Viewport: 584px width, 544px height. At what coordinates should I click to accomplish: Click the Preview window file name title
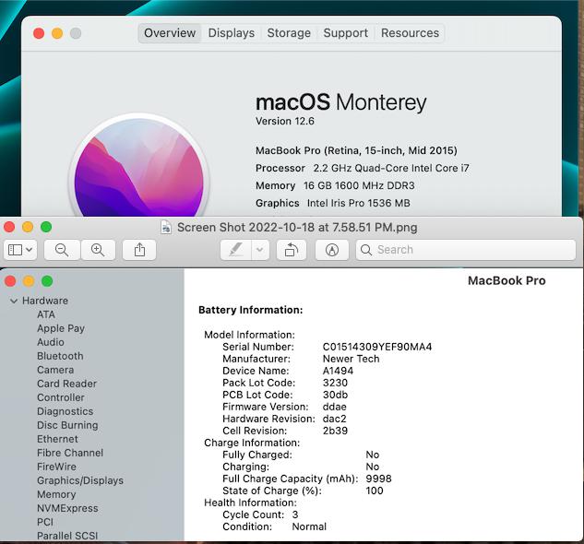[297, 228]
